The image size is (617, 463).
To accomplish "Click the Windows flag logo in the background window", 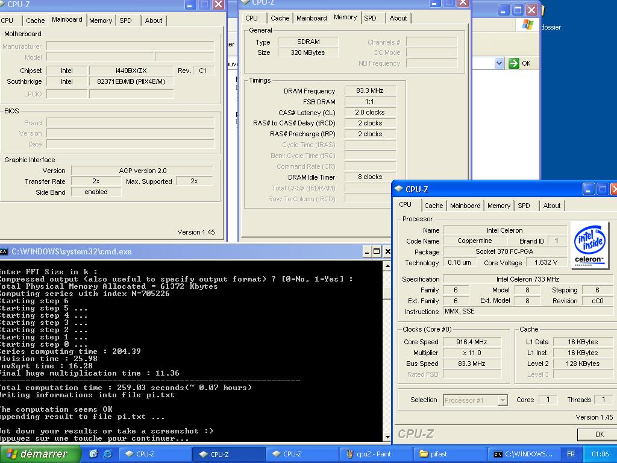I will 527,25.
